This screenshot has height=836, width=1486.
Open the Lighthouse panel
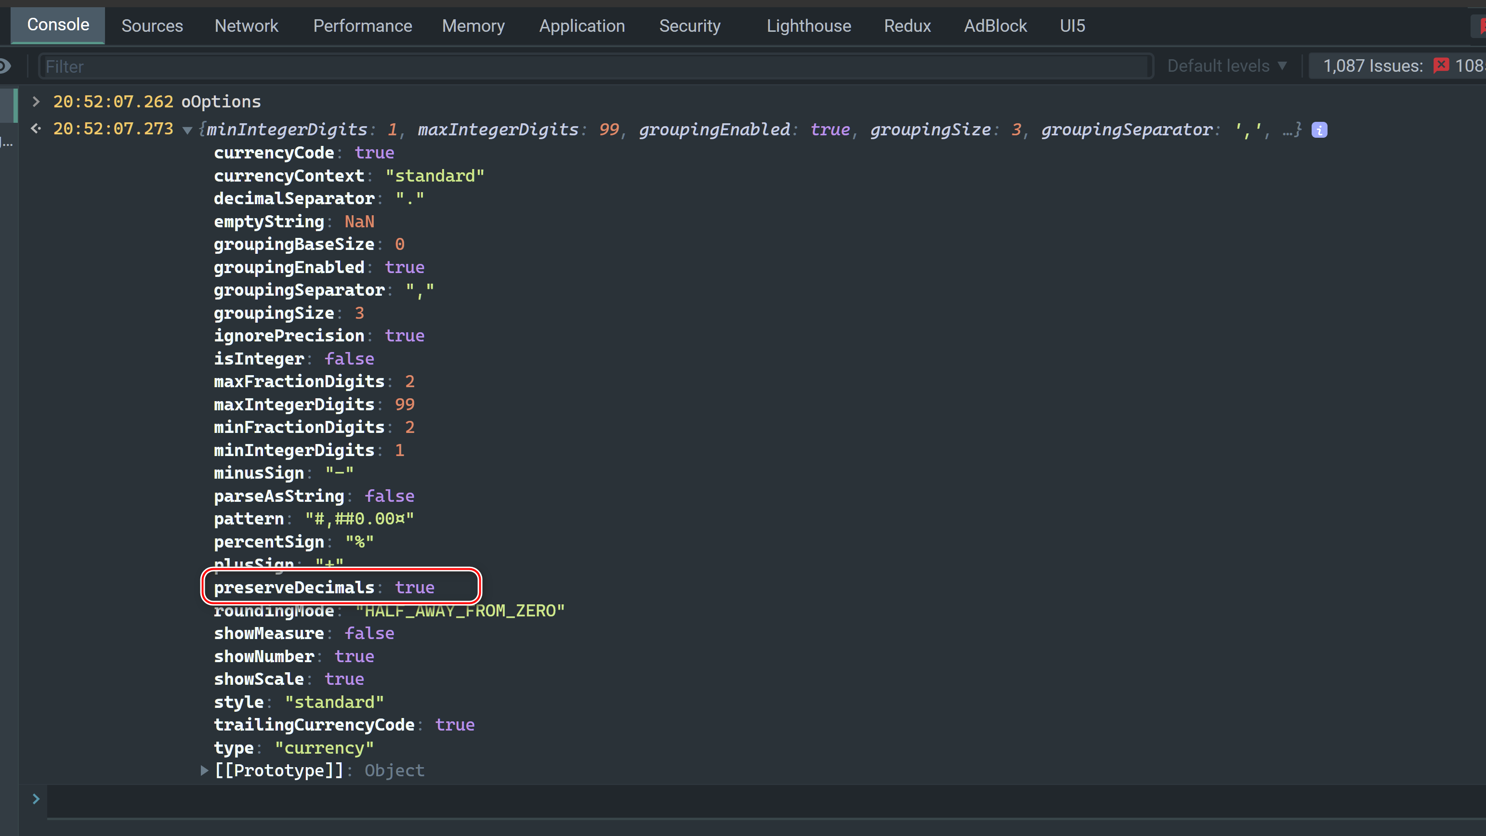(808, 26)
